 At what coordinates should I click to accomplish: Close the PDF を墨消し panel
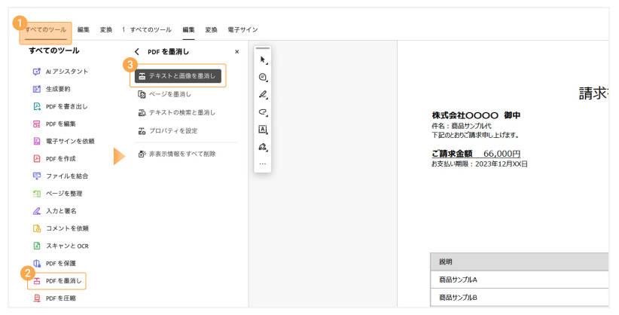click(237, 52)
